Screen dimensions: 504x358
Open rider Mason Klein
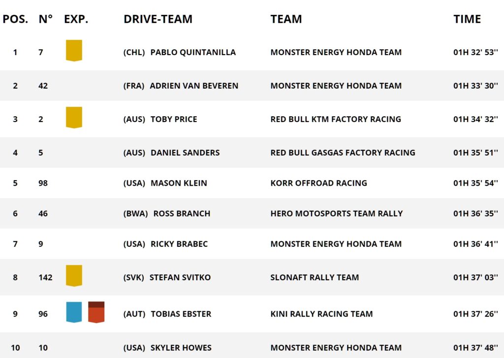179,183
